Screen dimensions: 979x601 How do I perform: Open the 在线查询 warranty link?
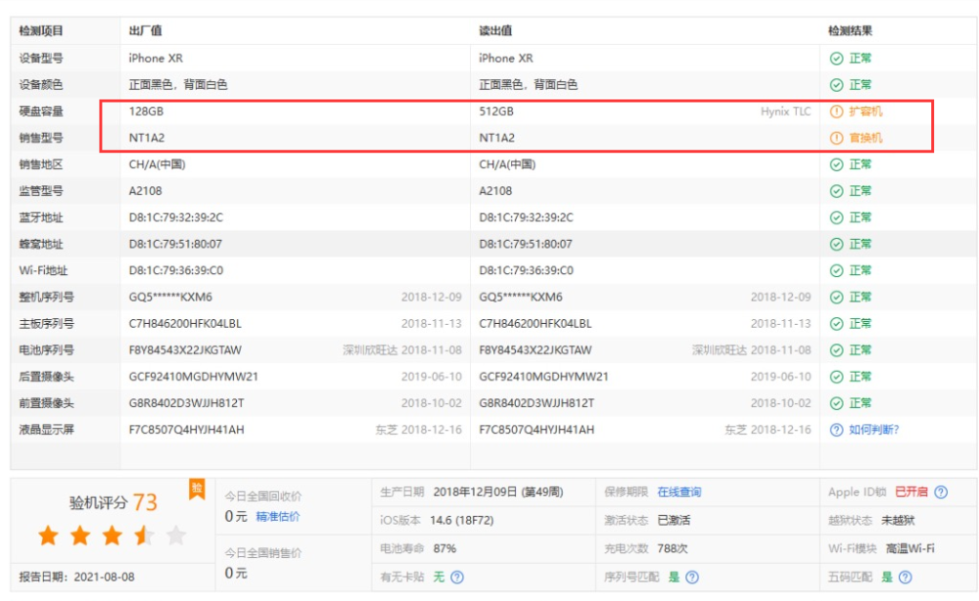click(679, 492)
